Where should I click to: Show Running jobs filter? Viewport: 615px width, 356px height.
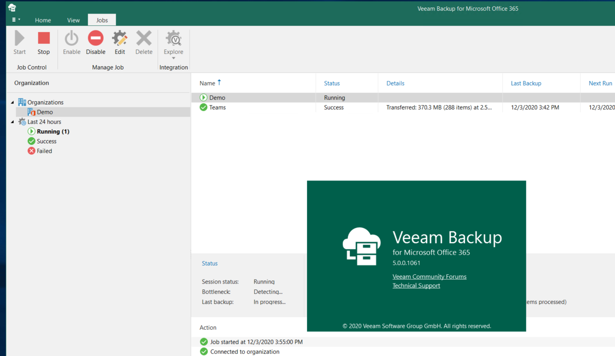[x=53, y=132]
